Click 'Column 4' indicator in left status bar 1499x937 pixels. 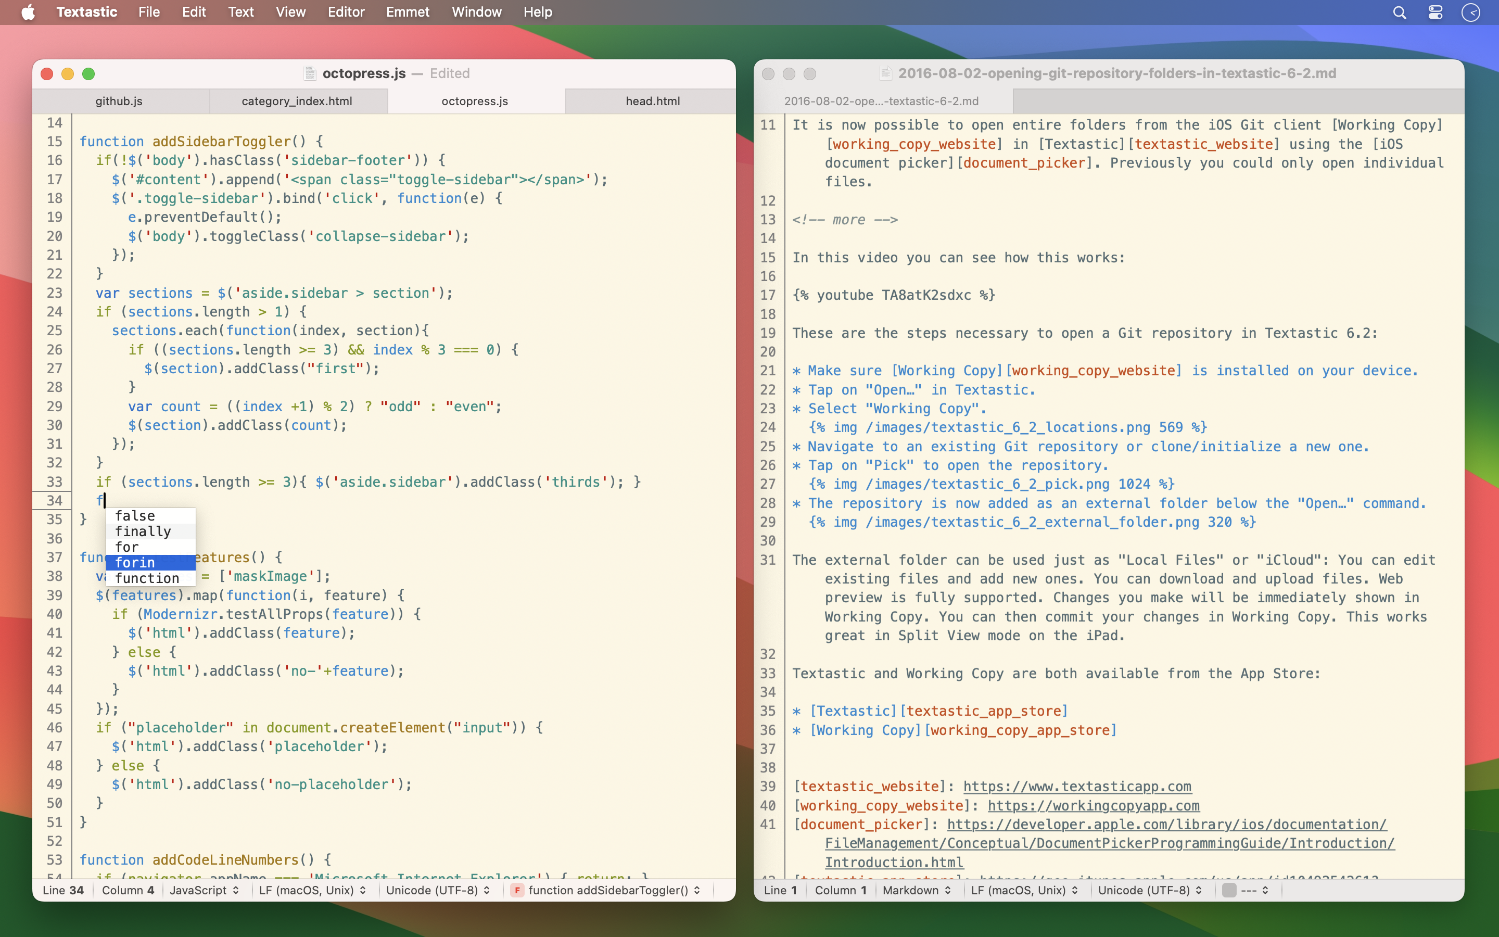pyautogui.click(x=128, y=890)
